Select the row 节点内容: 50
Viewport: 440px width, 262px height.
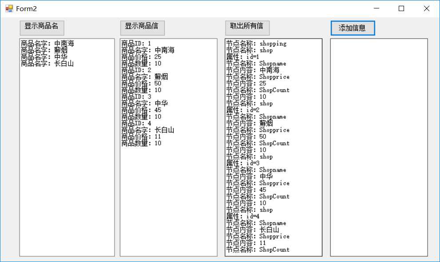click(x=246, y=137)
